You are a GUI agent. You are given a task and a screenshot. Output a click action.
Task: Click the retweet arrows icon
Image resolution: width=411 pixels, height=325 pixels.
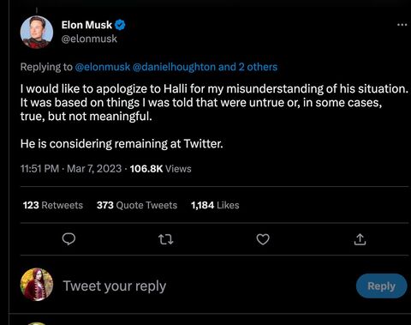(166, 239)
